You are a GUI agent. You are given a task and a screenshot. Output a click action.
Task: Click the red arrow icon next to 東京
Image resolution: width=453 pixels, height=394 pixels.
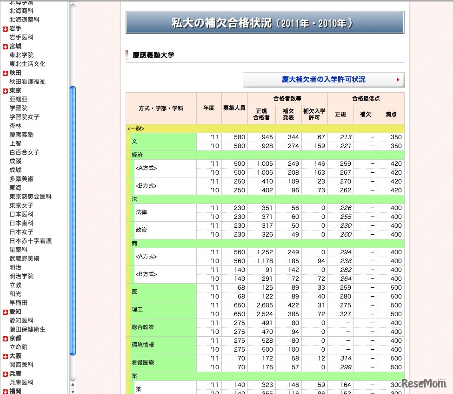click(6, 90)
